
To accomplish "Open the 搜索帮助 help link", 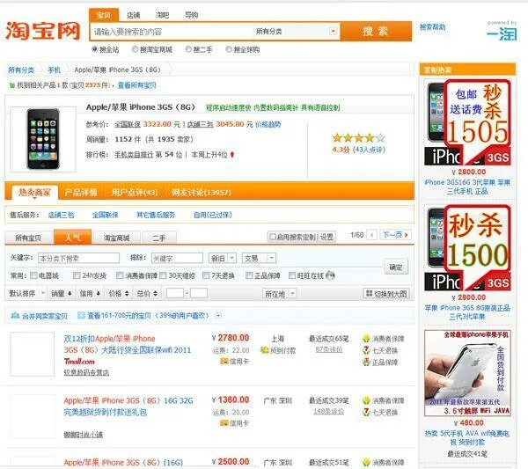I will pos(432,27).
